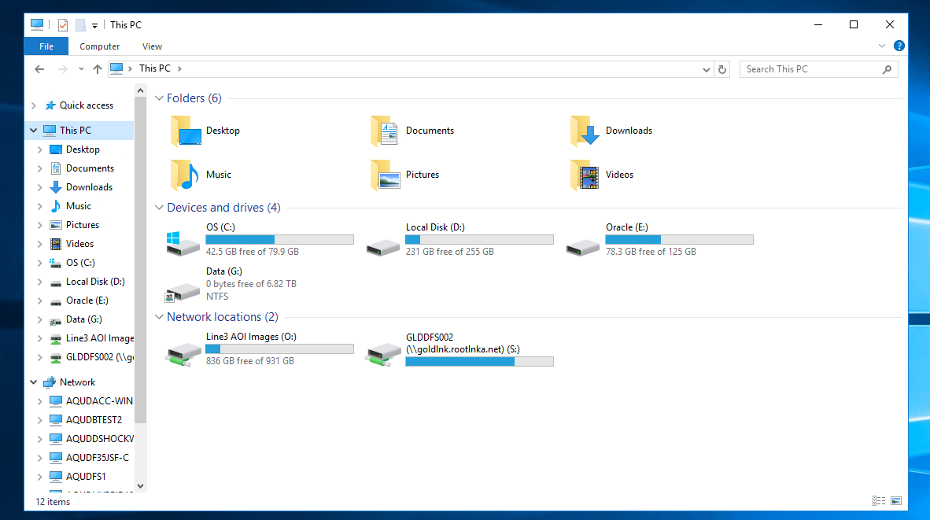
Task: Click the OS (C:) capacity bar
Action: [280, 239]
